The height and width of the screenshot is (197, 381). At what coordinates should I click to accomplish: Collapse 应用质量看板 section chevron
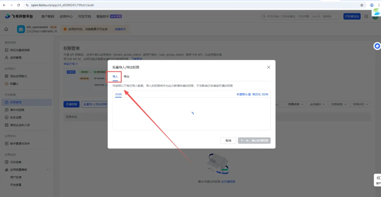(47, 170)
